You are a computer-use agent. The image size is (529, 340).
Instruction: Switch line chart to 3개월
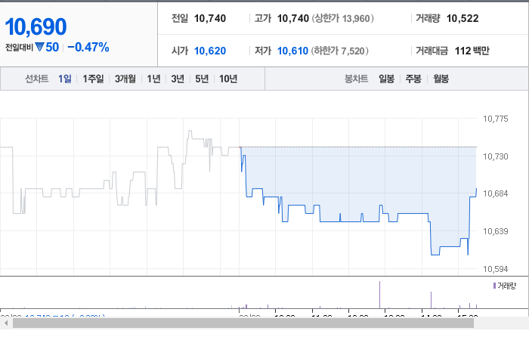pyautogui.click(x=125, y=79)
